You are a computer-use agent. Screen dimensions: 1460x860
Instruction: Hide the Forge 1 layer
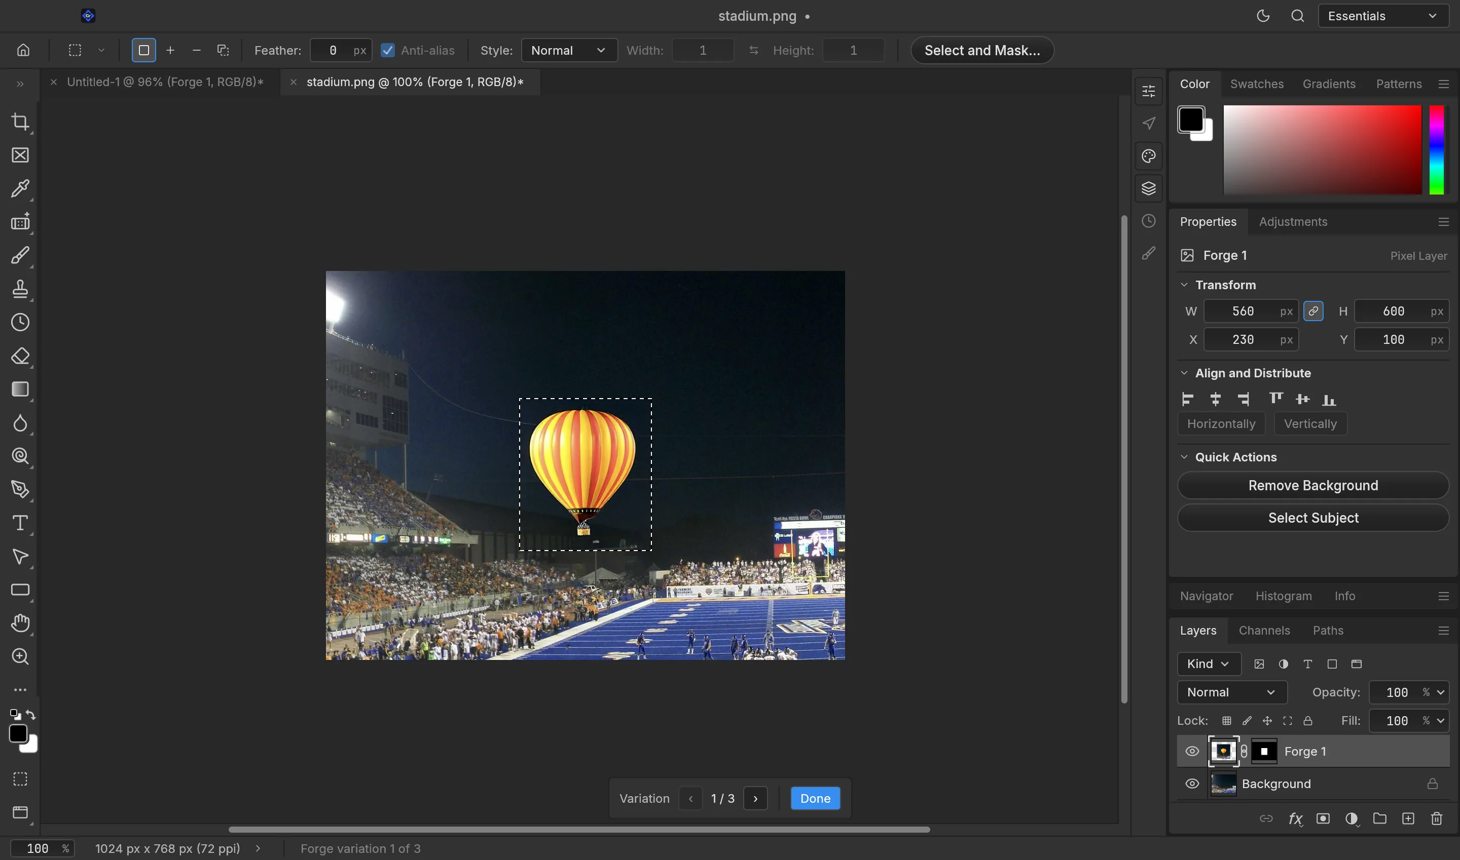(x=1192, y=751)
